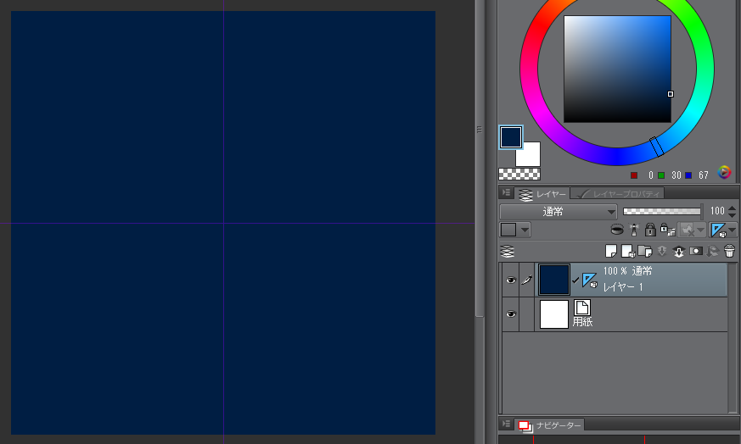Viewport: 741px width, 444px height.
Task: Click the 用紙 layer white thumbnail
Action: 554,314
